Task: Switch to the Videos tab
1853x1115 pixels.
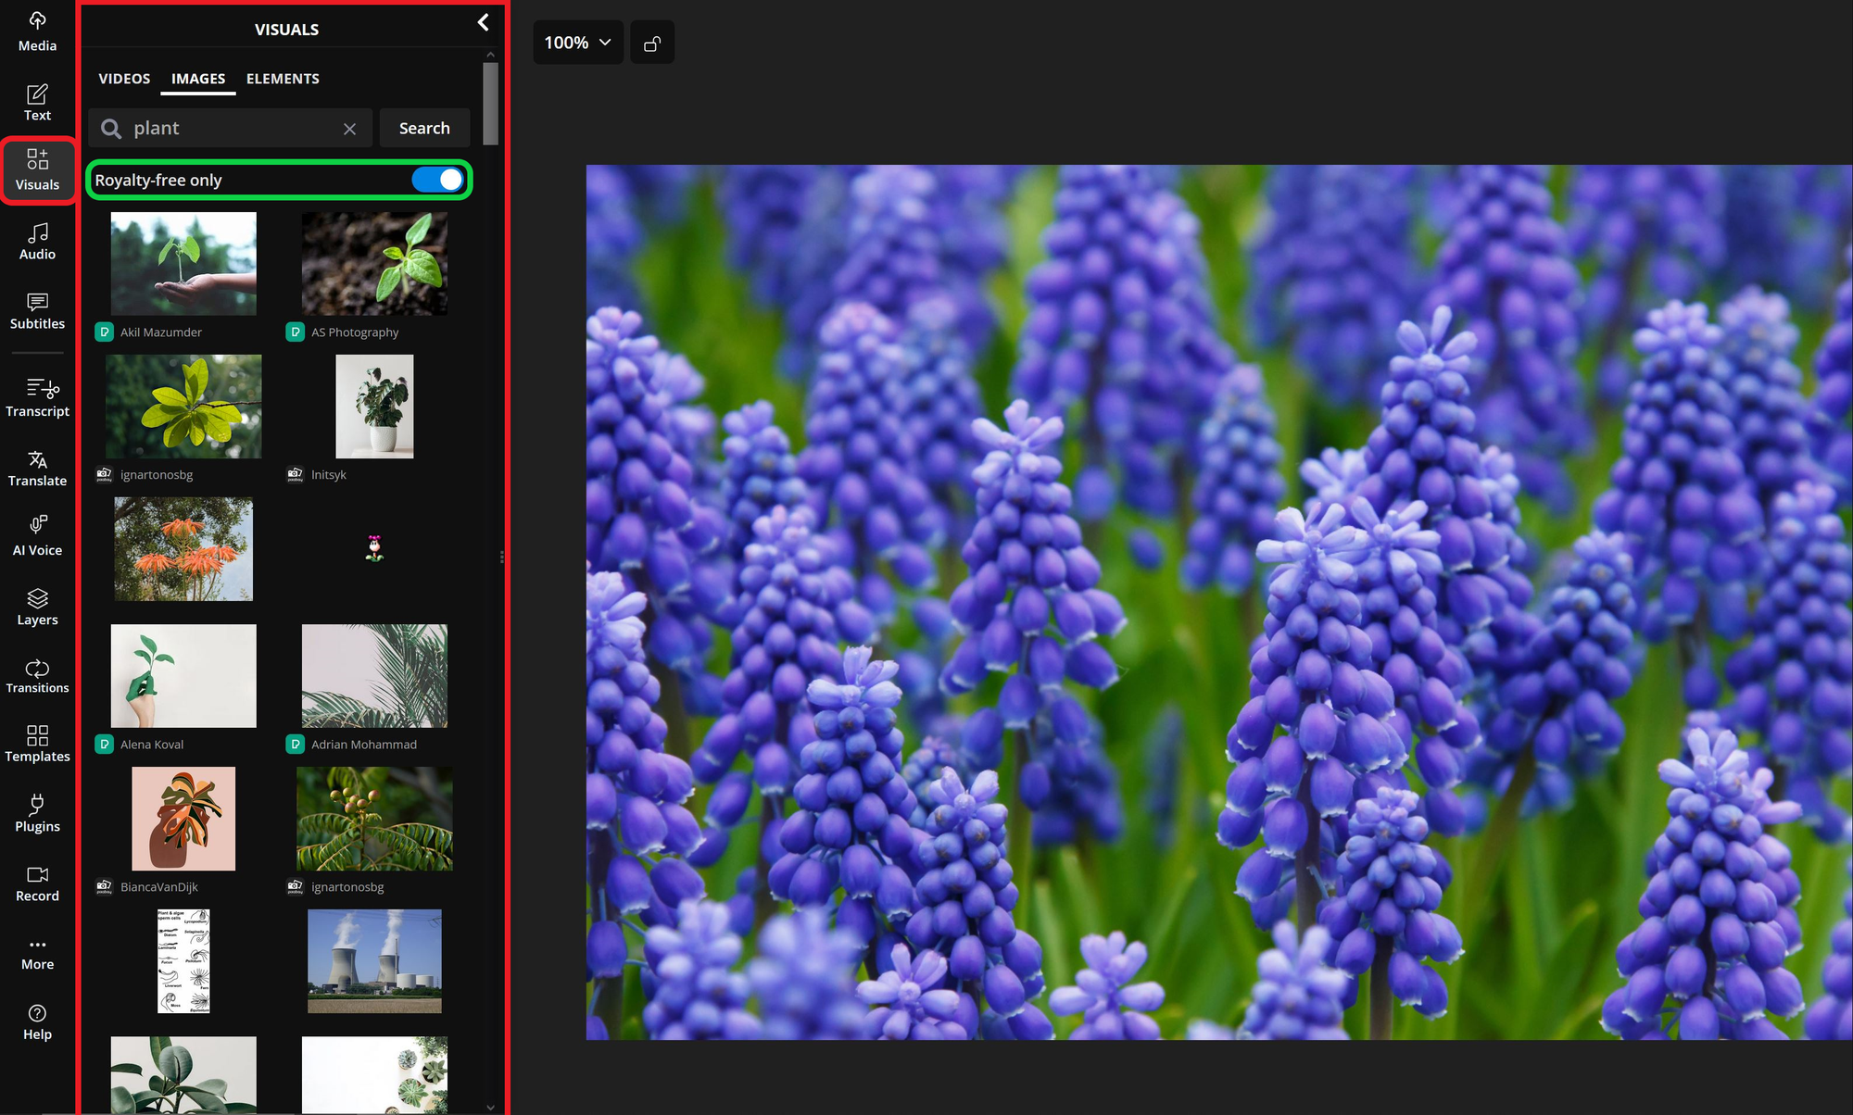Action: [124, 79]
